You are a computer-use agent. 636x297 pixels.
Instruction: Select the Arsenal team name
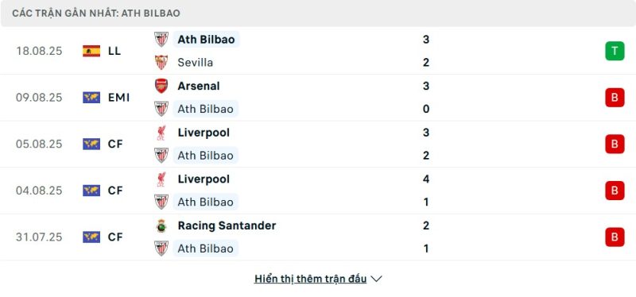coord(199,86)
